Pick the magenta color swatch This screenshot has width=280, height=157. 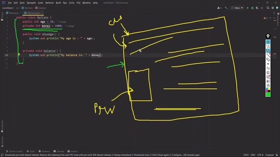[267, 91]
